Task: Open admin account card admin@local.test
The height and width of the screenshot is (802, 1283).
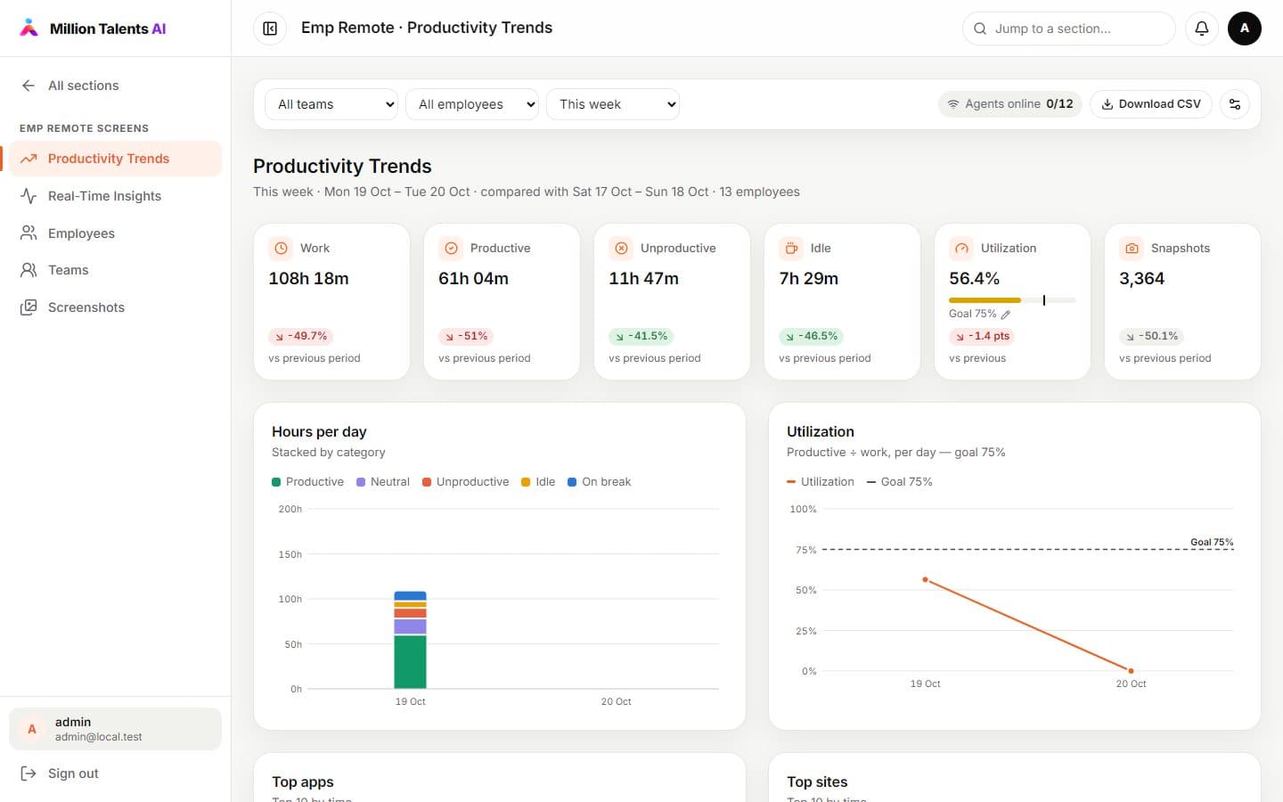Action: 116,729
